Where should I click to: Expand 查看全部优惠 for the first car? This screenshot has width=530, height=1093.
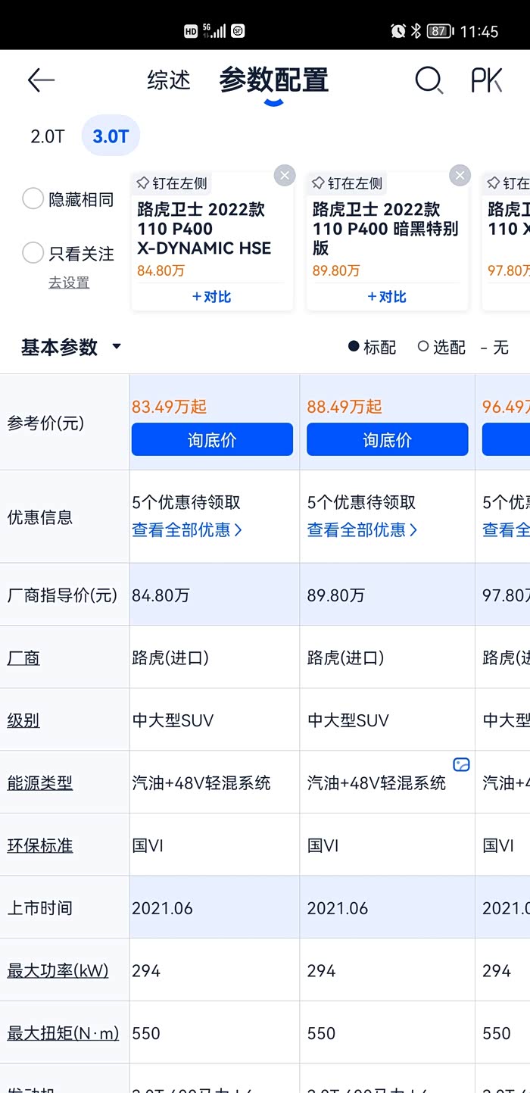click(x=187, y=530)
